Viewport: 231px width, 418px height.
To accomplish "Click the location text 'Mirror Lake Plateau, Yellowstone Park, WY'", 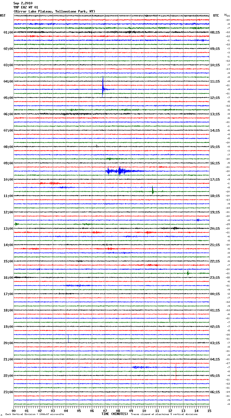I will [54, 11].
